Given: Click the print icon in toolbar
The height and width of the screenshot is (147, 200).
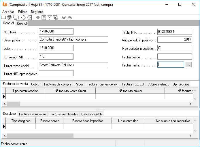Looking at the screenshot, I should pyautogui.click(x=9, y=18).
